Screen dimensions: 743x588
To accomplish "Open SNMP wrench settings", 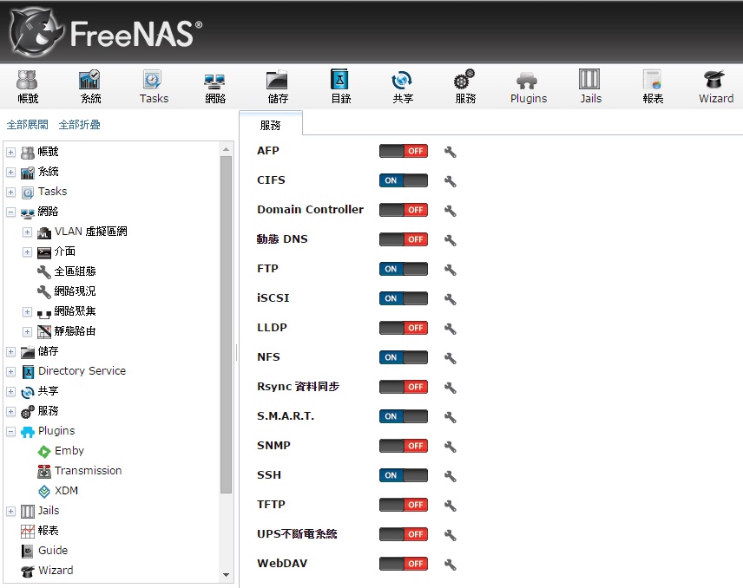I will point(450,447).
